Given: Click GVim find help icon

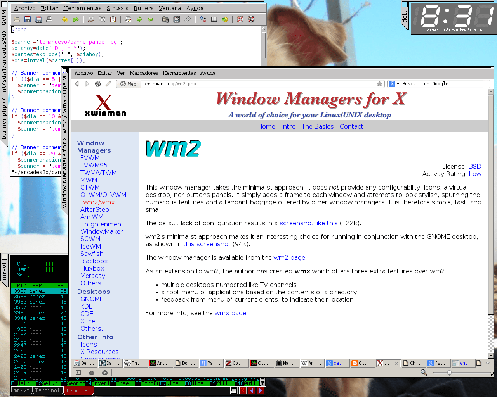Looking at the screenshot, I should pyautogui.click(x=251, y=19).
